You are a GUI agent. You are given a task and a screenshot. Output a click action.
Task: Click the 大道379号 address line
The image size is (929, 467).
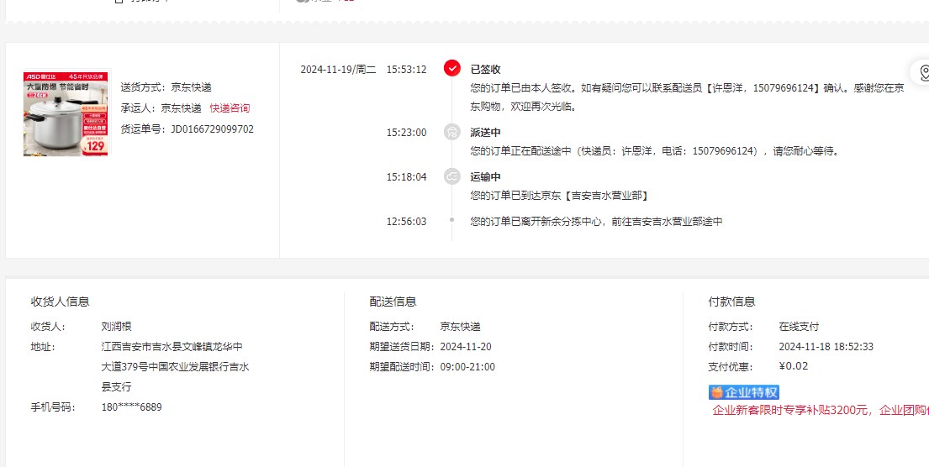(176, 367)
